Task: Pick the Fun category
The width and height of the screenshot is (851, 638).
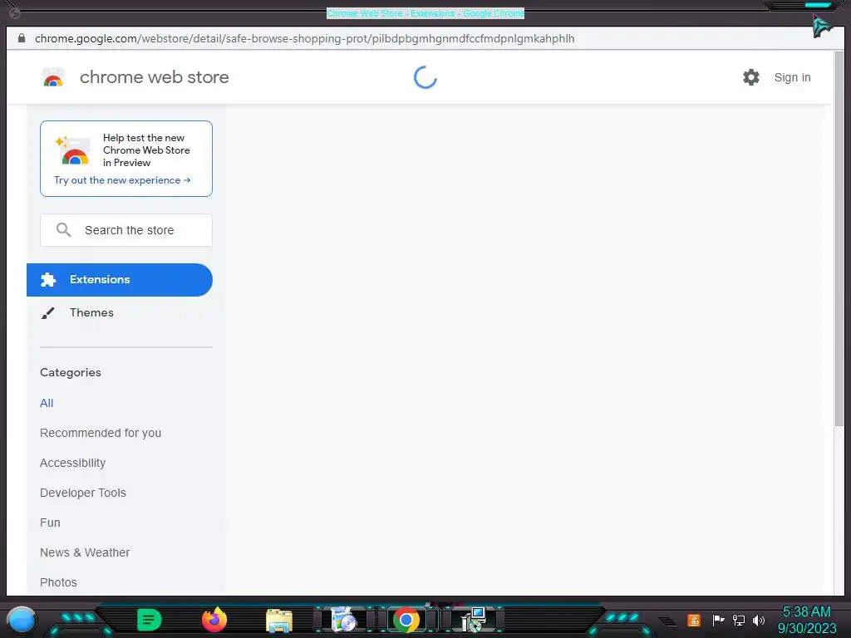Action: [x=50, y=523]
